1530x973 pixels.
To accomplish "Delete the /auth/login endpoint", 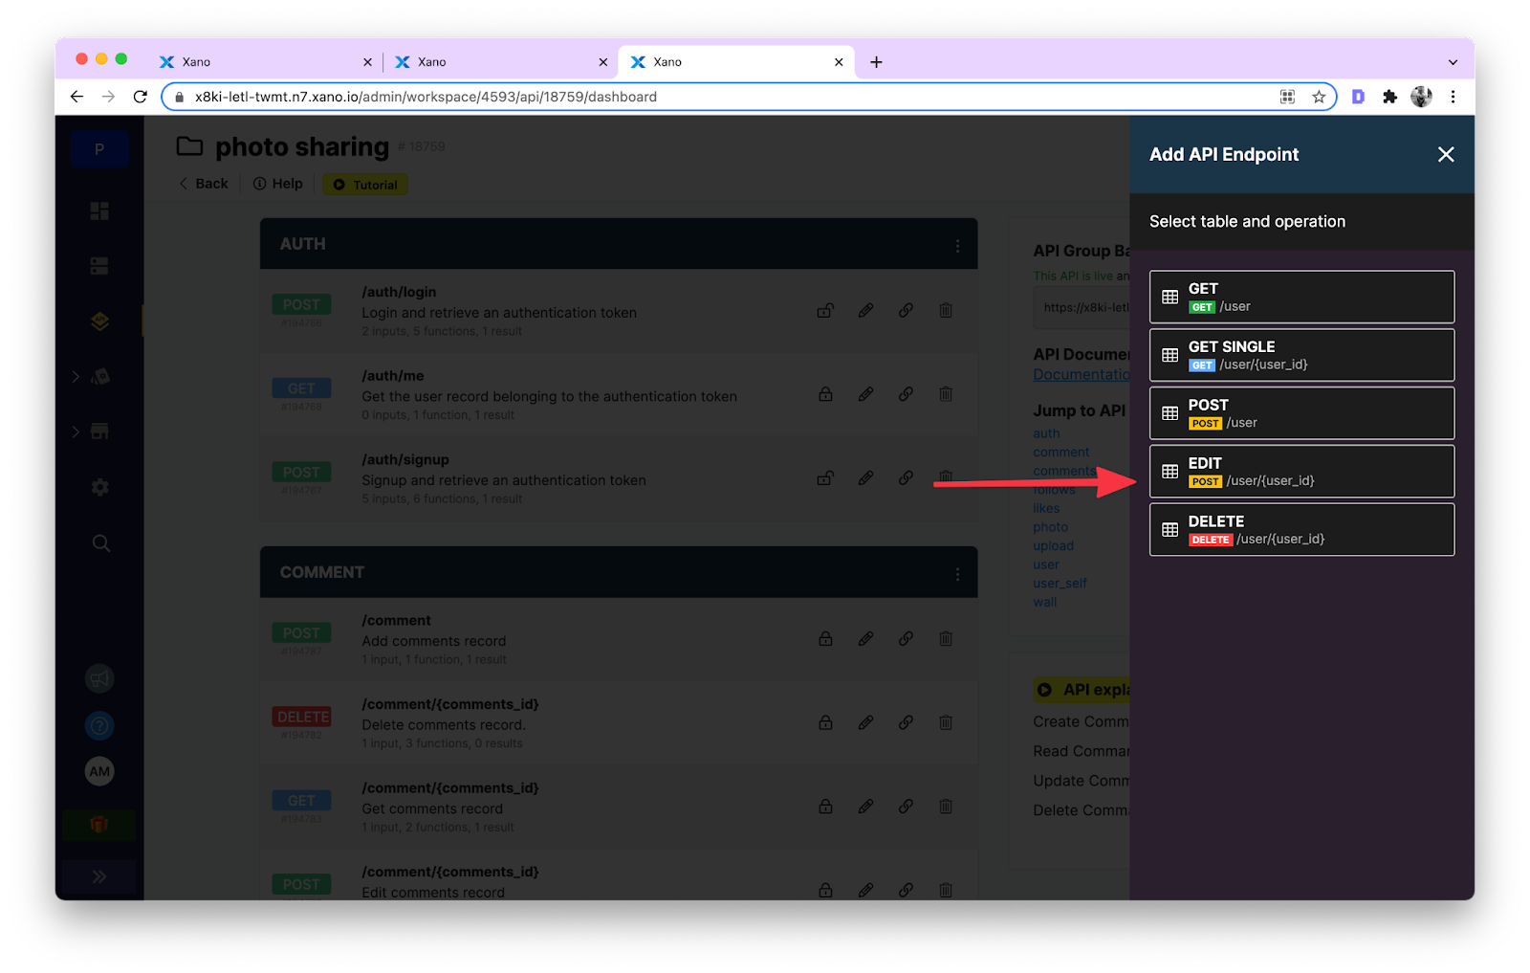I will pos(946,310).
